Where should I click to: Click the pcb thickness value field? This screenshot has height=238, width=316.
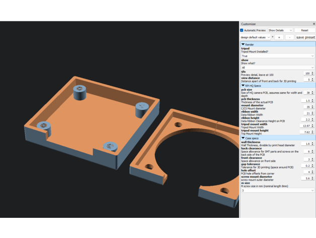click(x=306, y=101)
